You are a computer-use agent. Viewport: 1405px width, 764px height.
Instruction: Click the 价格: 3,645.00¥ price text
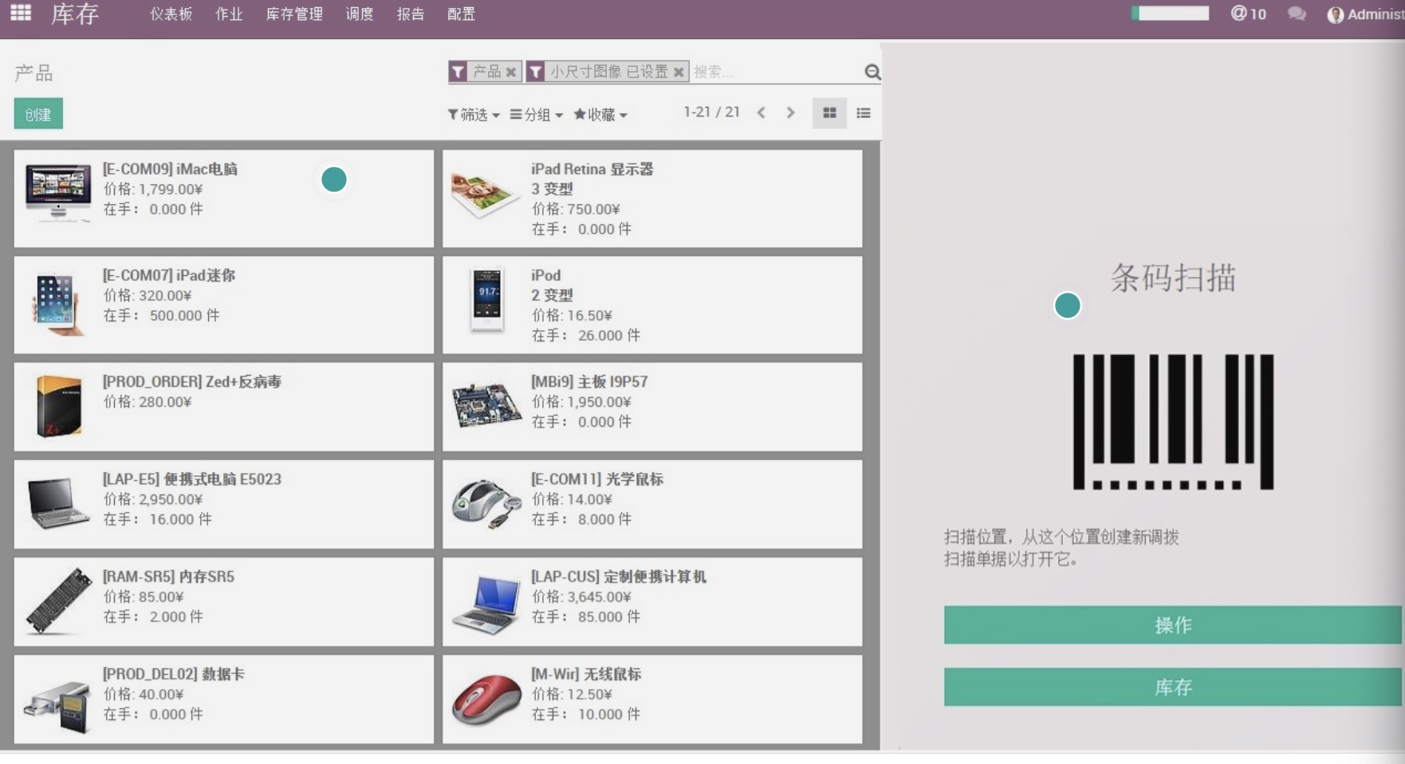pyautogui.click(x=581, y=597)
